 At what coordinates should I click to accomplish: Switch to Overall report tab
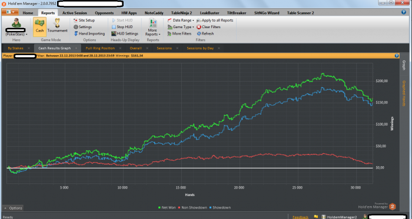tap(135, 48)
